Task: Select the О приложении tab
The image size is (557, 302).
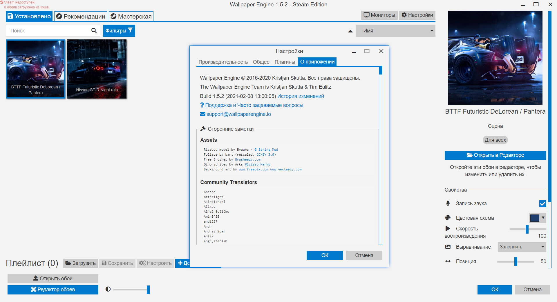Action: pyautogui.click(x=317, y=62)
